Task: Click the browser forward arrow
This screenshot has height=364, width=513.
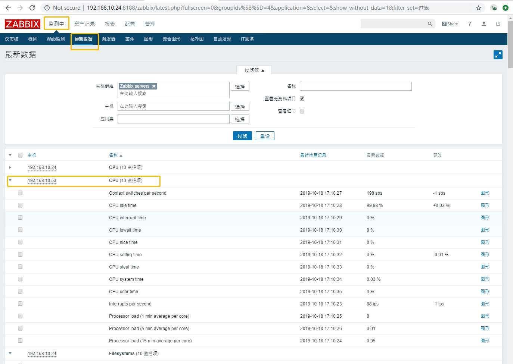Action: coord(20,7)
